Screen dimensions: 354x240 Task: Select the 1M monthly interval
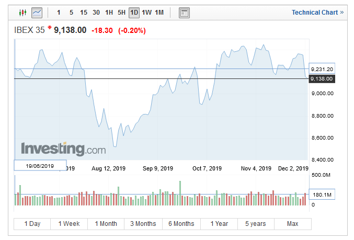[x=159, y=13]
